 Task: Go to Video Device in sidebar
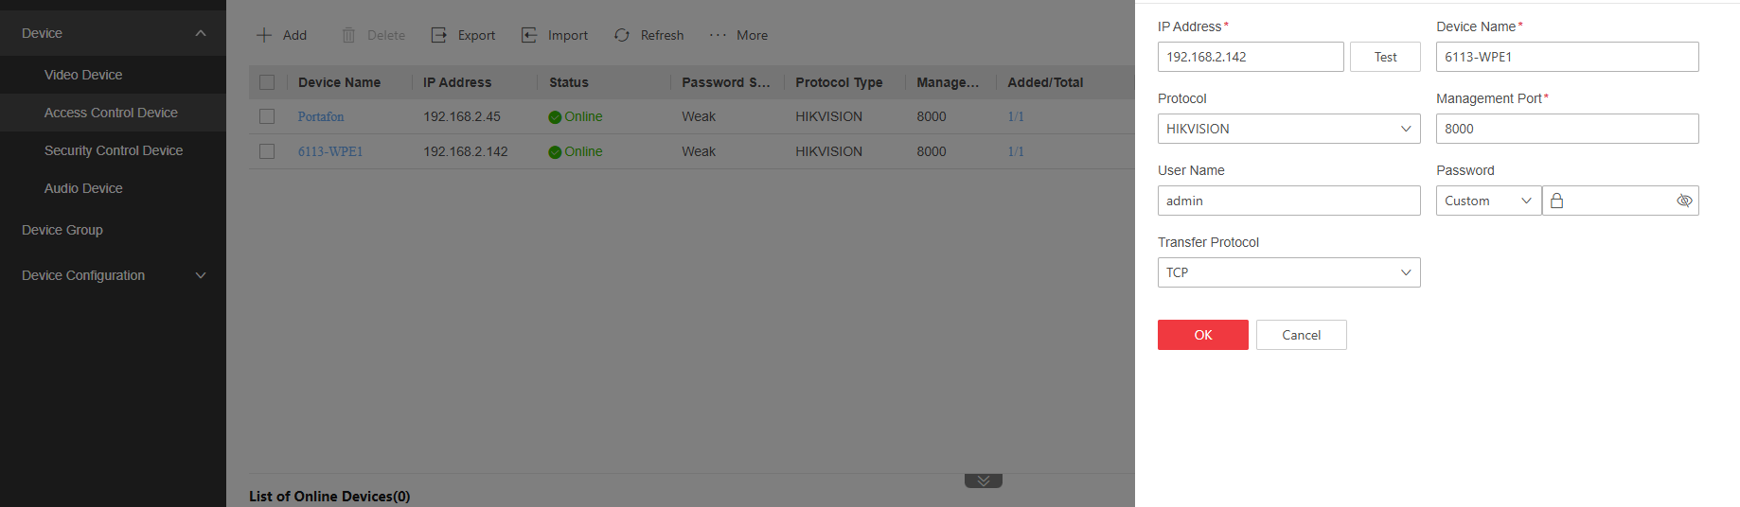click(x=83, y=75)
